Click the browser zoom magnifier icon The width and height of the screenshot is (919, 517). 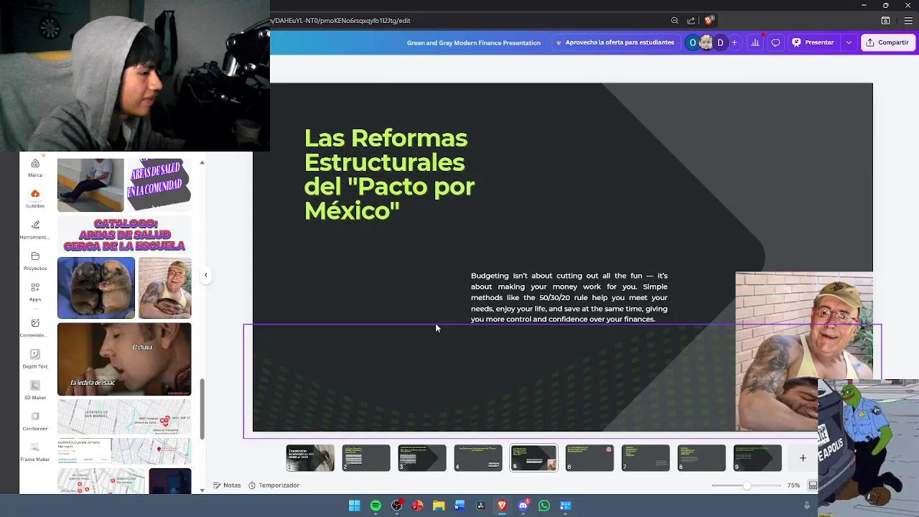674,21
